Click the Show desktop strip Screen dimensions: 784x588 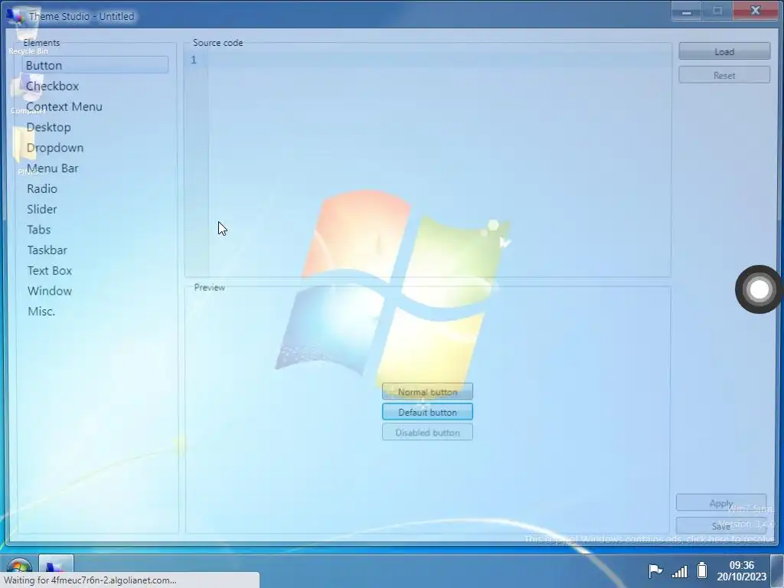pos(777,570)
